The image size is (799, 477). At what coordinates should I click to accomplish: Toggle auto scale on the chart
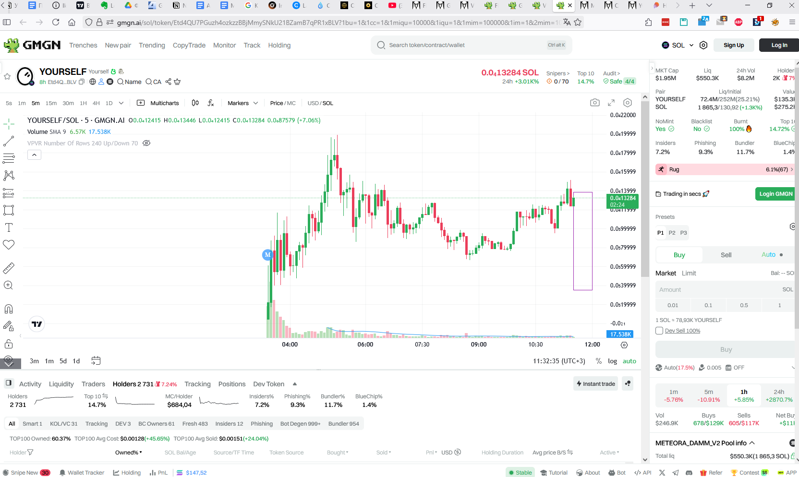pyautogui.click(x=630, y=361)
